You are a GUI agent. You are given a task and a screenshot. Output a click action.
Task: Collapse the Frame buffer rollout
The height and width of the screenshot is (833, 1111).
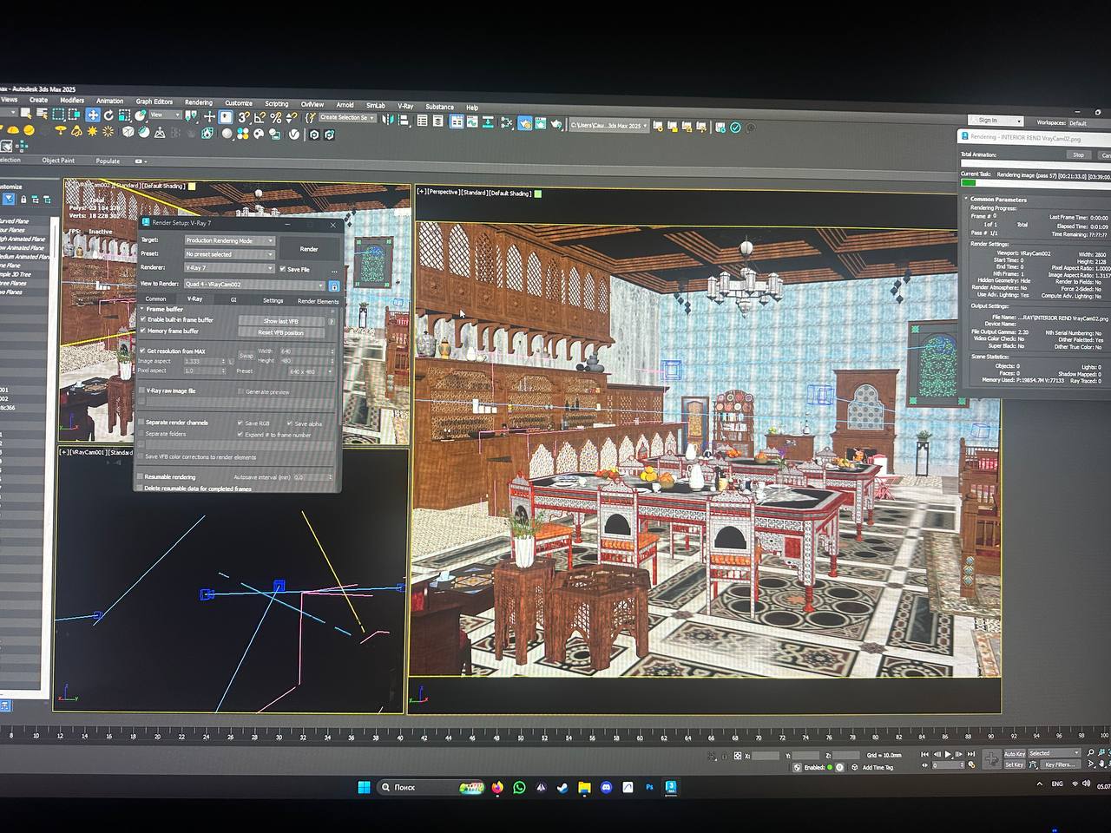[165, 309]
